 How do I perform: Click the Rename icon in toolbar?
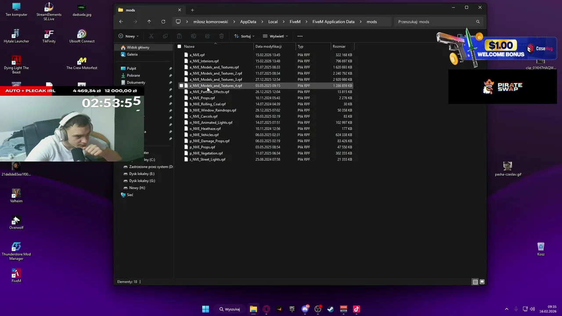[193, 36]
